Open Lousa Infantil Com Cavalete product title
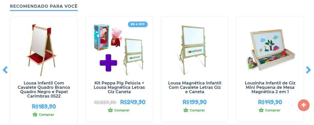Viewport: 314px width, 125px height. 44,90
